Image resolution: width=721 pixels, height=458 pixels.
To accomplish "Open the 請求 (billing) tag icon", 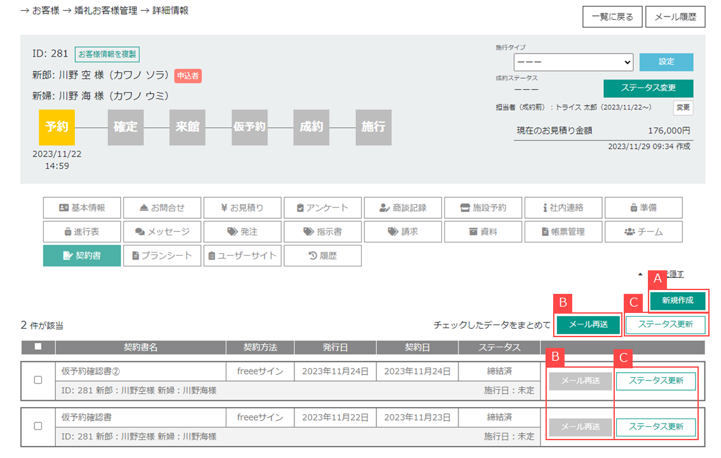I will pyautogui.click(x=402, y=232).
